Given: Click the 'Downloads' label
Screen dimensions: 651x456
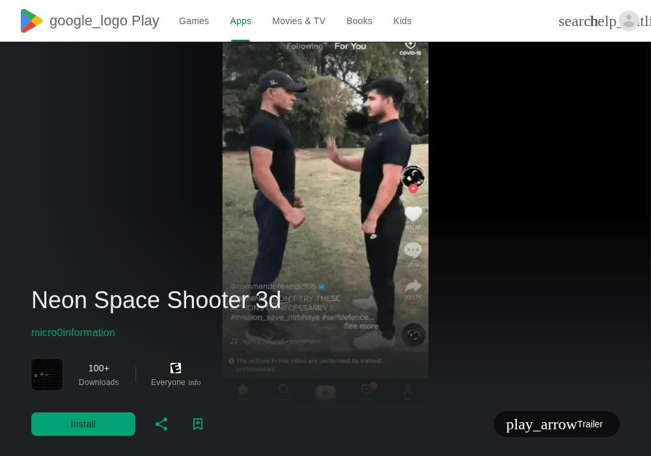Looking at the screenshot, I should [x=99, y=382].
